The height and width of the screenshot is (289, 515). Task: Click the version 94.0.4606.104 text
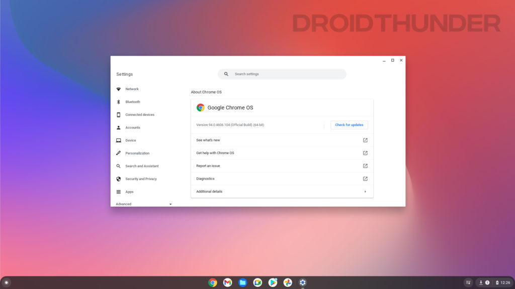230,125
